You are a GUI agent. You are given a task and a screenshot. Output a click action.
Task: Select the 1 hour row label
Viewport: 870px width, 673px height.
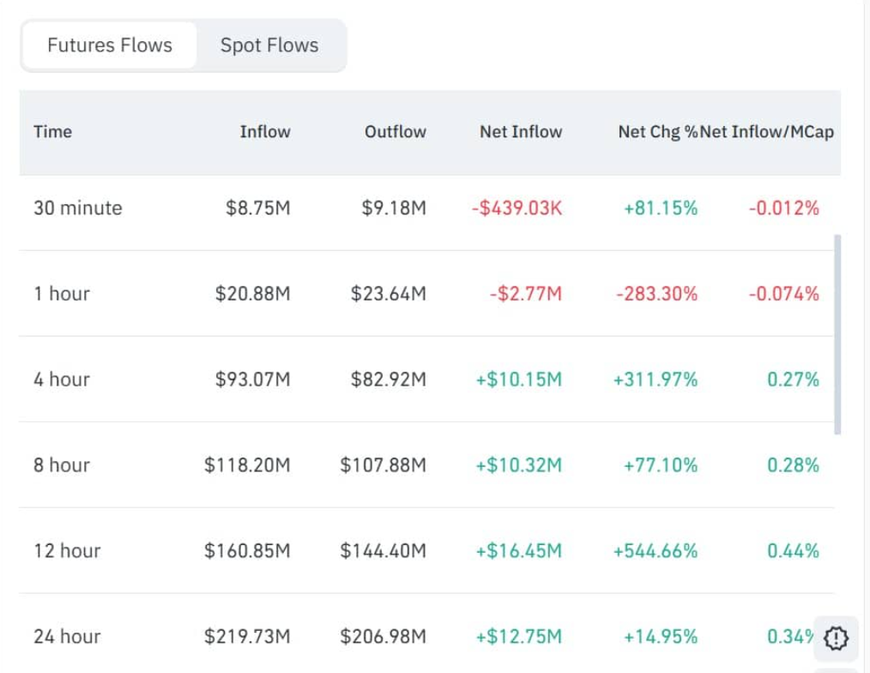pyautogui.click(x=62, y=294)
